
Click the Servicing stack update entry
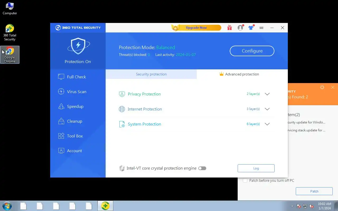pyautogui.click(x=307, y=130)
